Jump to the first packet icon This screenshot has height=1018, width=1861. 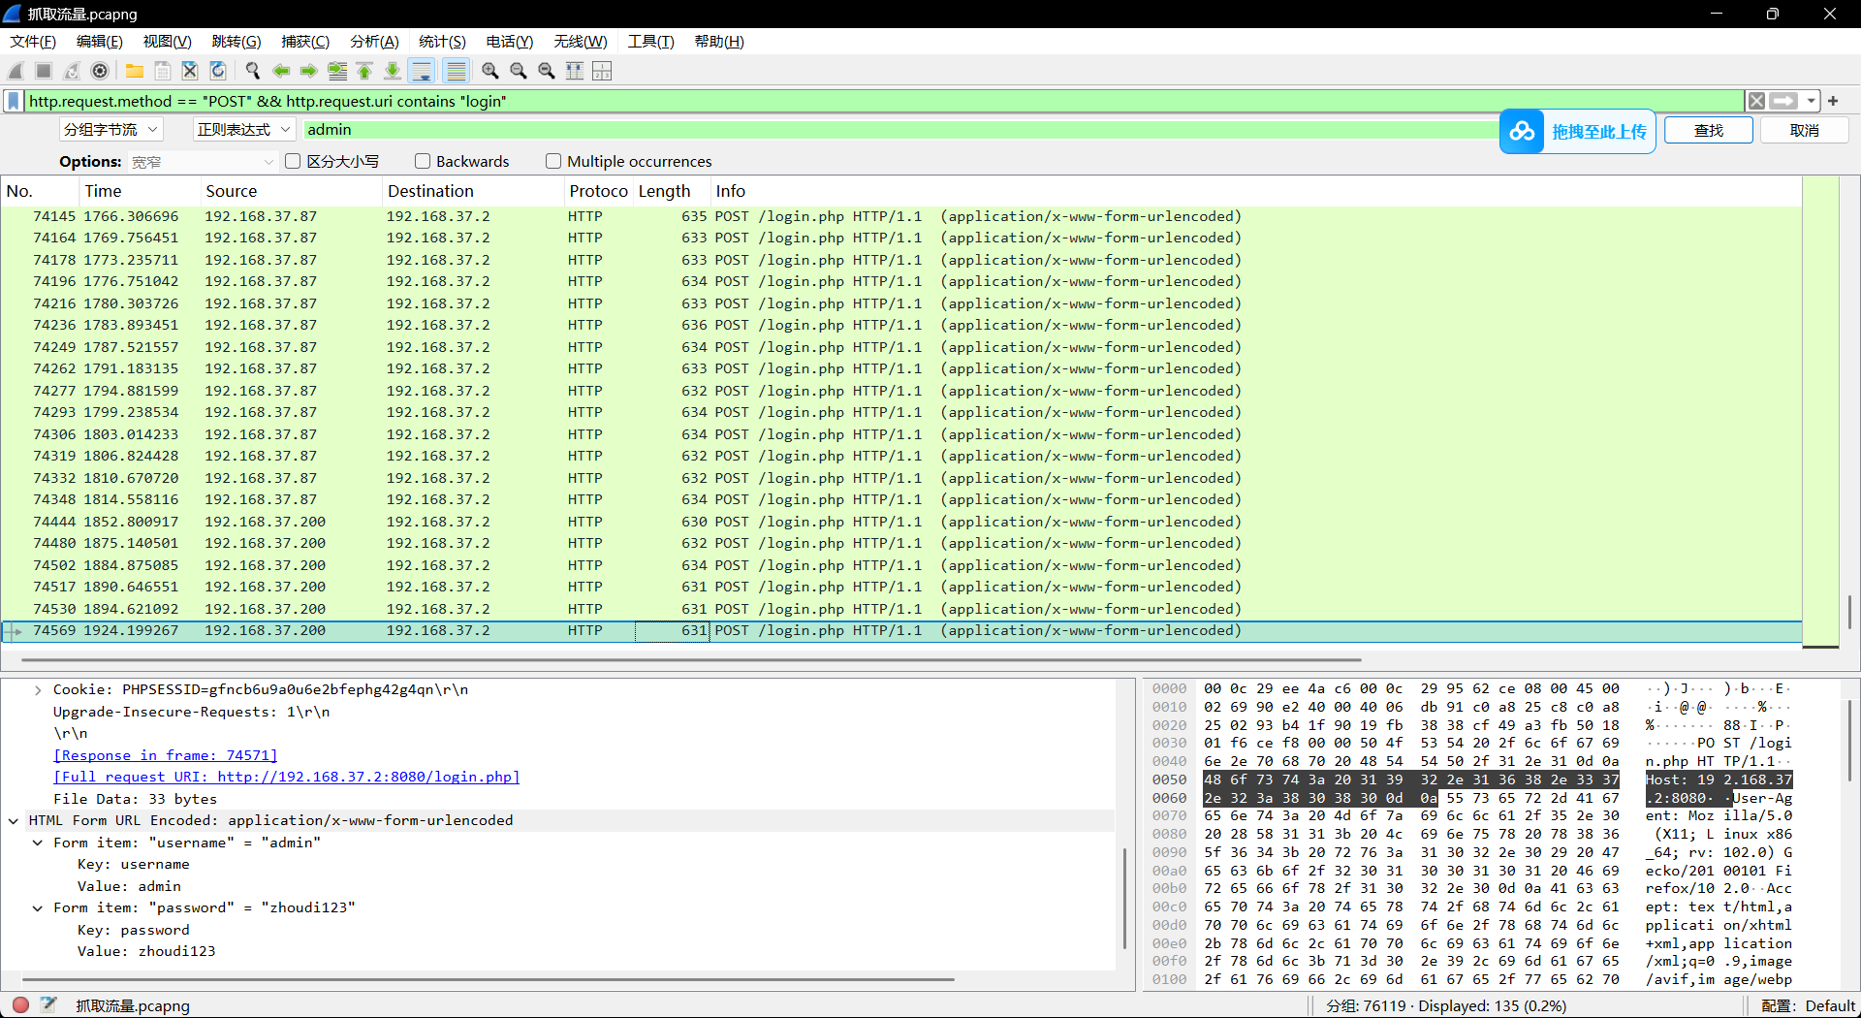click(x=364, y=71)
